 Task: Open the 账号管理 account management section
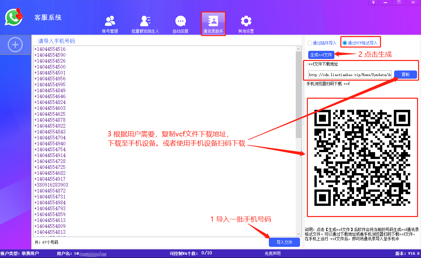pos(110,25)
